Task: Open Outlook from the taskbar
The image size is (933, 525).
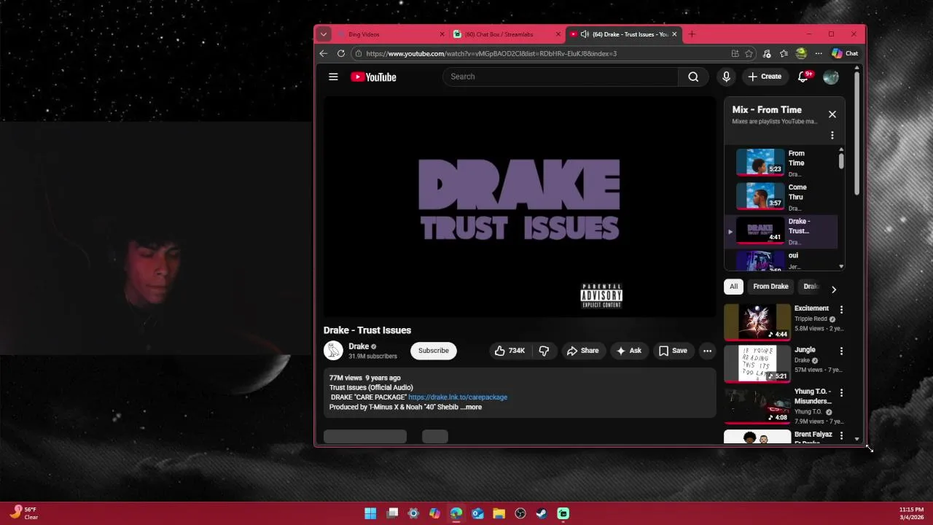Action: click(477, 513)
